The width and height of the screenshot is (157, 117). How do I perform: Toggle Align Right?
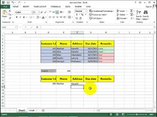click(x=57, y=17)
